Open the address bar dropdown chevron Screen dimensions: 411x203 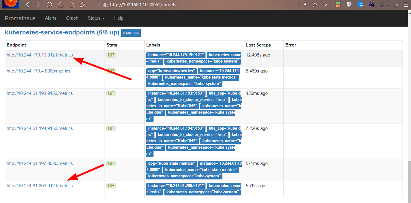click(325, 5)
